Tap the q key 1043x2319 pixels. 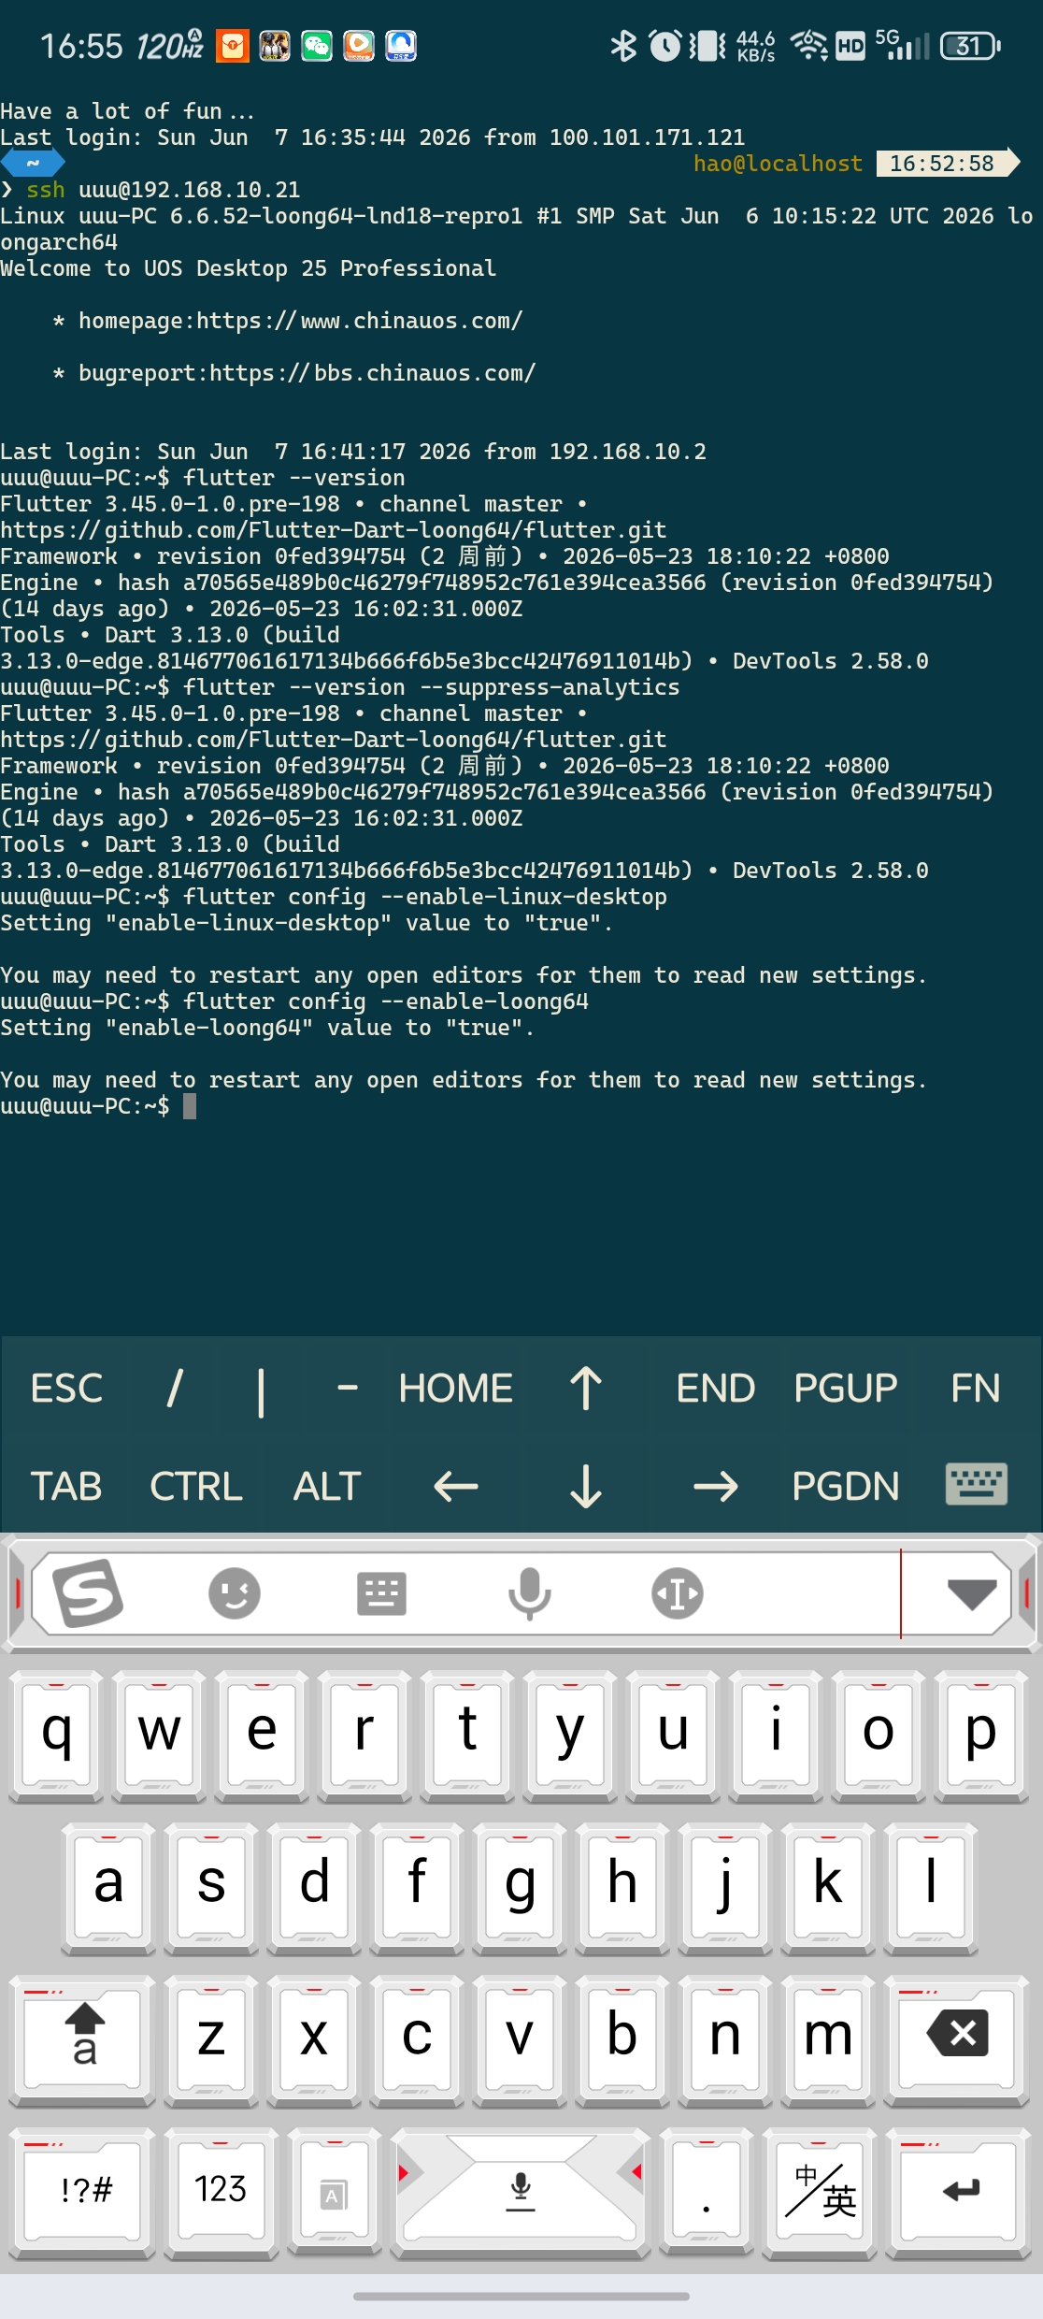pos(57,1735)
